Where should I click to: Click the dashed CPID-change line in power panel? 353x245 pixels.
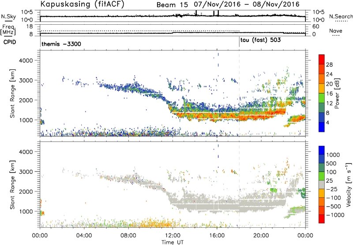239,93
